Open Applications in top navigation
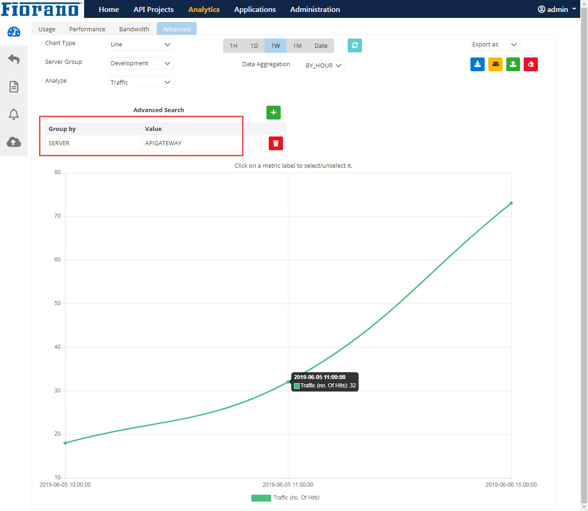This screenshot has width=588, height=511. click(x=255, y=9)
